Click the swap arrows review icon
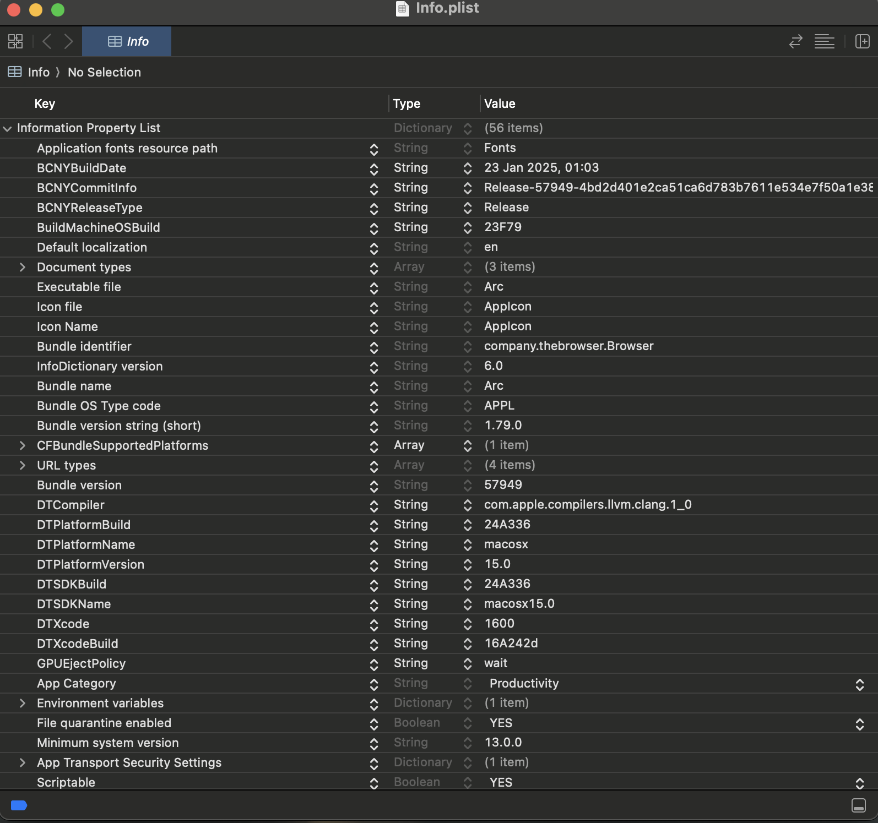Viewport: 878px width, 823px height. pos(795,41)
